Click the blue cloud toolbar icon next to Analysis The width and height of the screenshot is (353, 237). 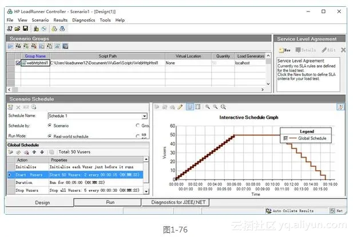(62, 29)
